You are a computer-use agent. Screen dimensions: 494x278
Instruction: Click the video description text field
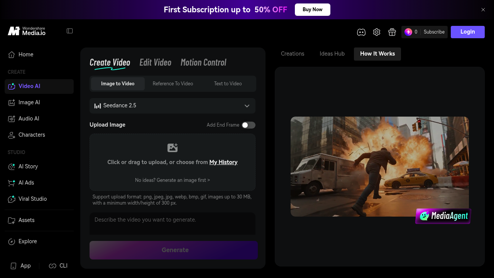coord(173,224)
